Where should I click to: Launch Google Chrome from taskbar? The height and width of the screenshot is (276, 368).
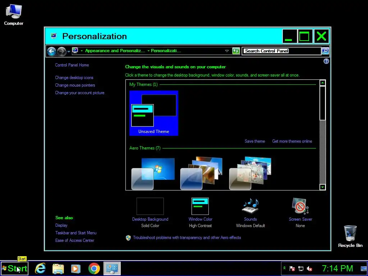[x=94, y=268]
